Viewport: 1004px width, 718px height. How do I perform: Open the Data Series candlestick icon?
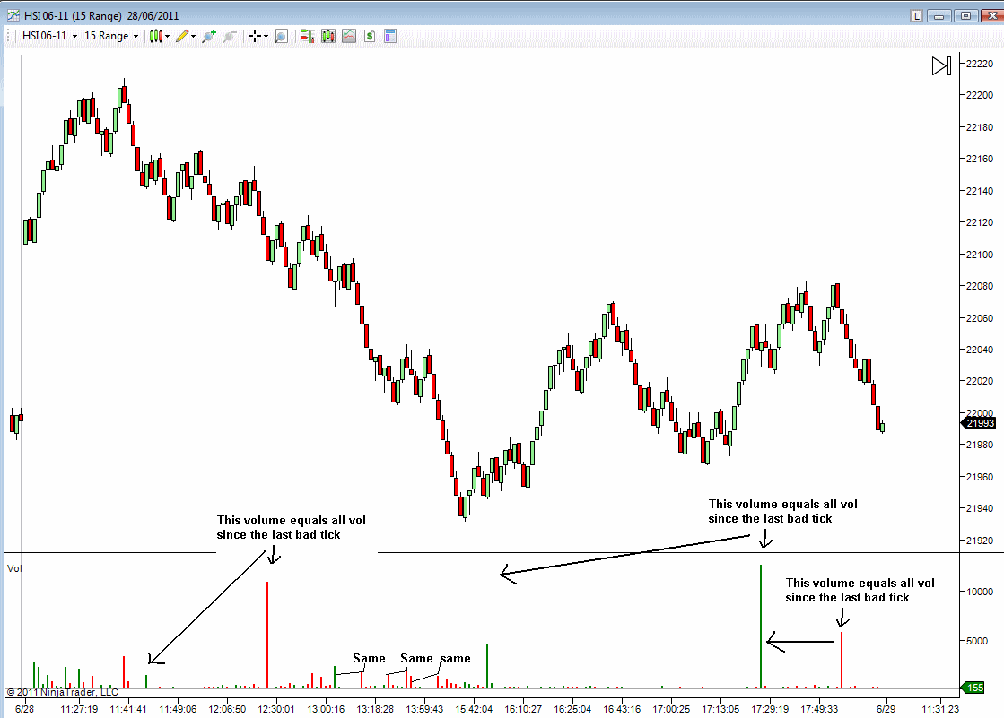pyautogui.click(x=327, y=36)
